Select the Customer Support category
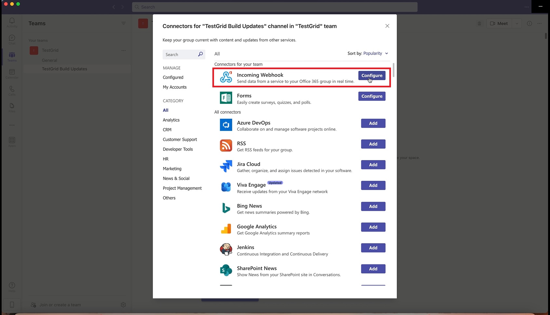The width and height of the screenshot is (550, 315). [x=180, y=139]
